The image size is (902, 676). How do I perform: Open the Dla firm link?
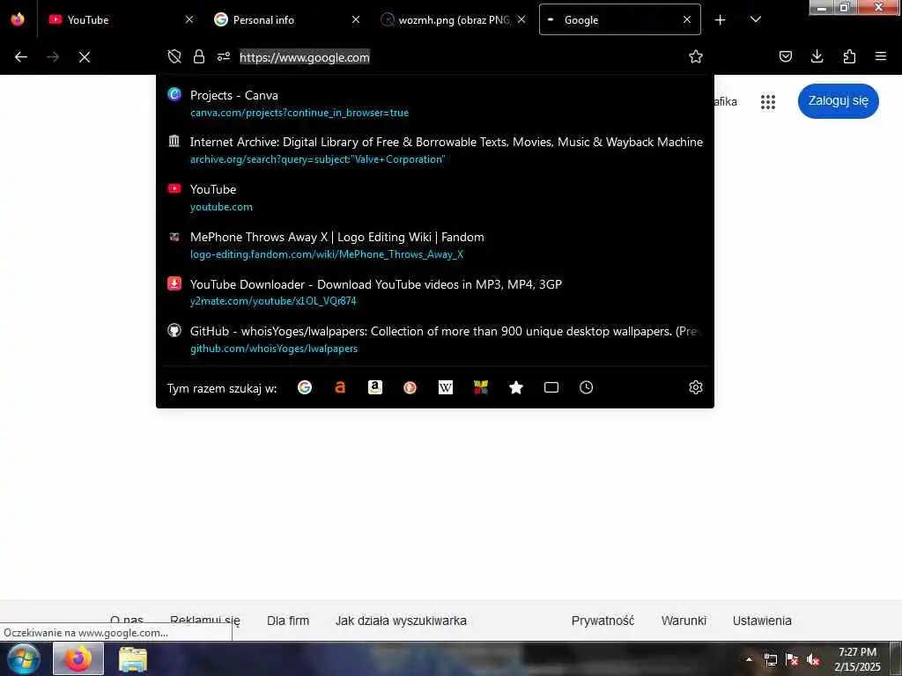pyautogui.click(x=288, y=621)
